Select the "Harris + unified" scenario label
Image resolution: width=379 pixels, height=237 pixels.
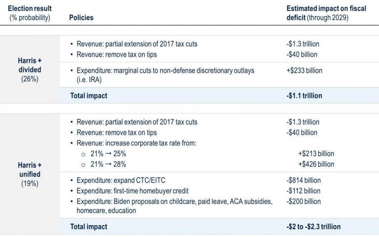pyautogui.click(x=30, y=170)
